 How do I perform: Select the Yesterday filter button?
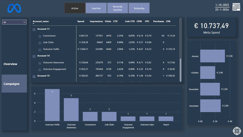coord(139,8)
